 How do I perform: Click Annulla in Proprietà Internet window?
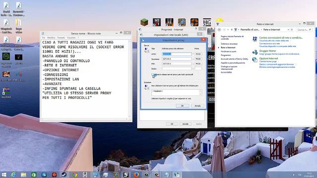pos(185,124)
